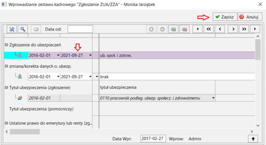266x145 pixels.
Task: Click the magnifier search icon
Action: [x=23, y=29]
